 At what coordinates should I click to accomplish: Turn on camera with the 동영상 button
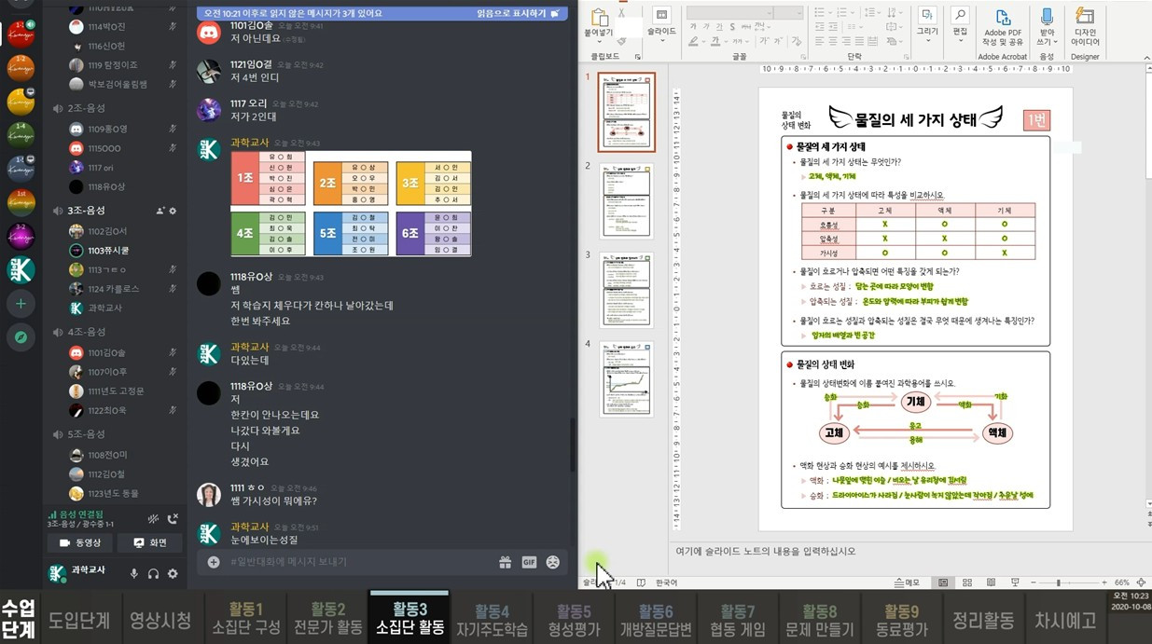click(x=79, y=542)
